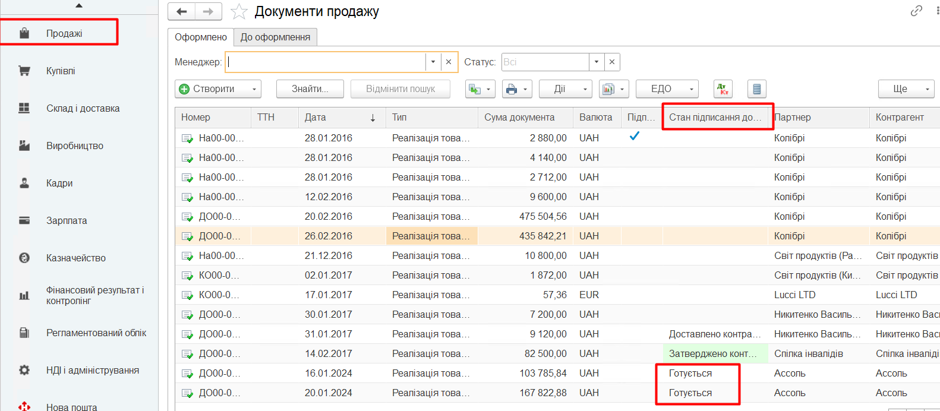Expand the Менеджер dropdown arrow
Screen dimensions: 940x411
pyautogui.click(x=433, y=62)
